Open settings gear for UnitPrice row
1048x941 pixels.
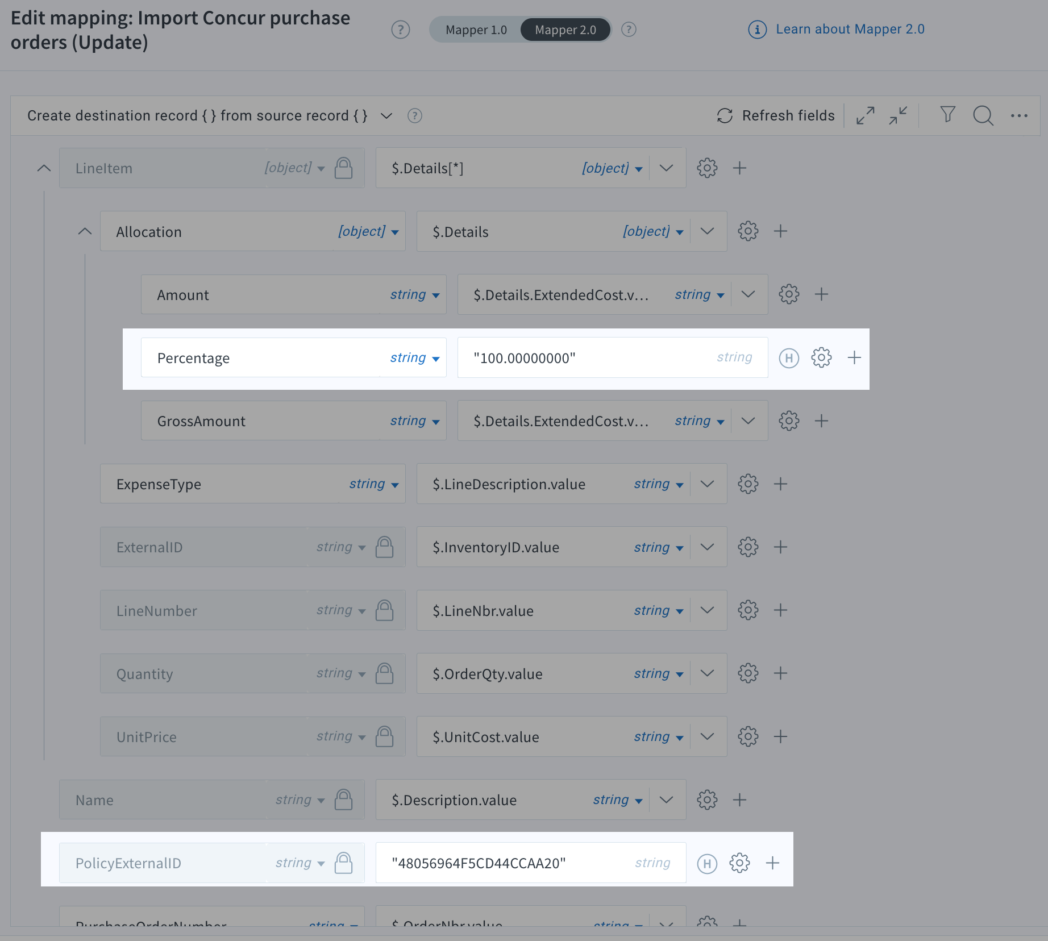(748, 736)
